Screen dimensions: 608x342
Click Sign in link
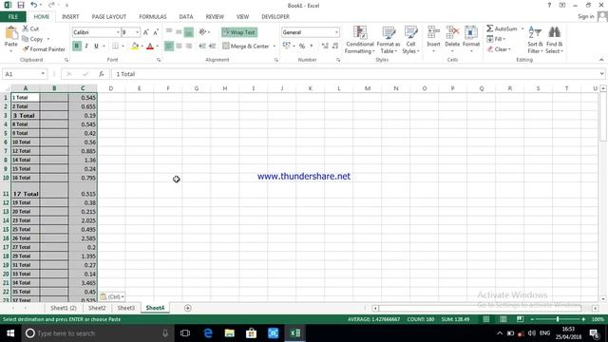click(x=586, y=16)
